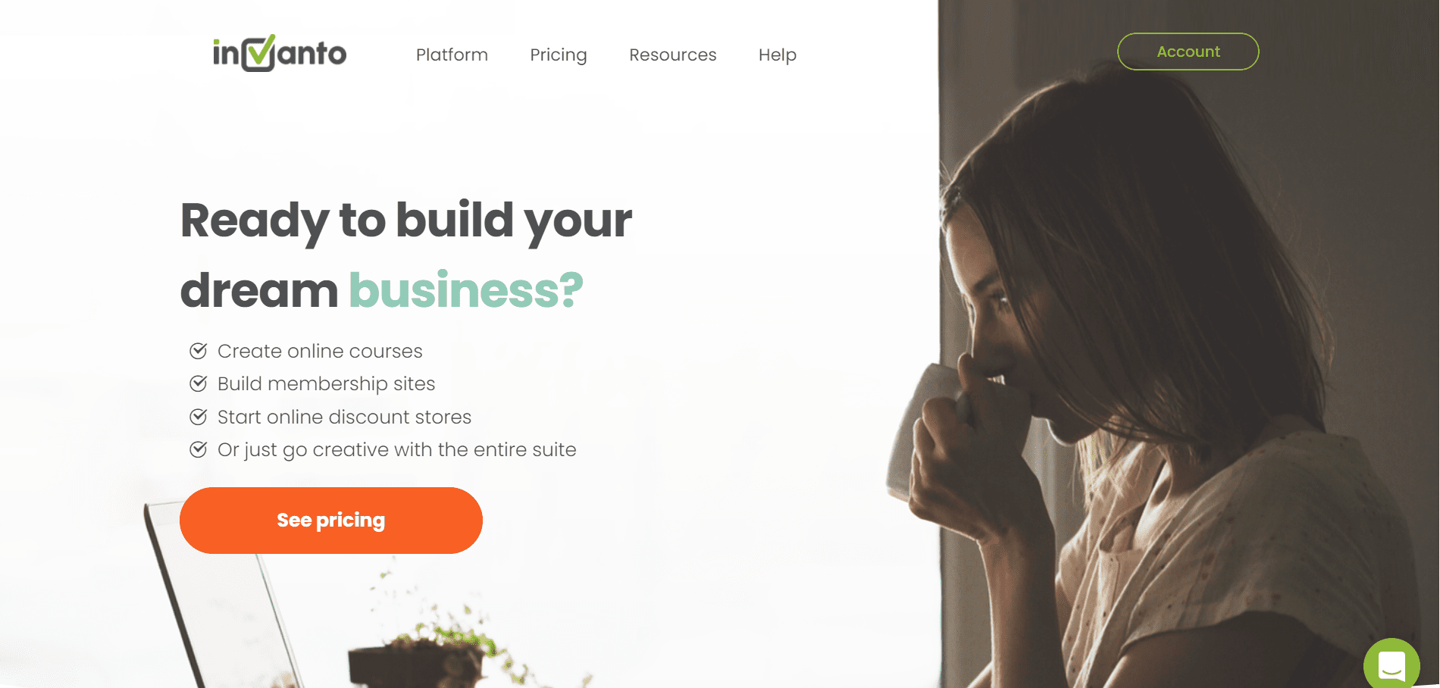Screen dimensions: 1440x688
Task: Click the green business? headline word
Action: (466, 290)
